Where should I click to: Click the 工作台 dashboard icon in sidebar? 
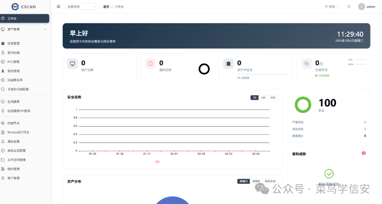[3, 19]
